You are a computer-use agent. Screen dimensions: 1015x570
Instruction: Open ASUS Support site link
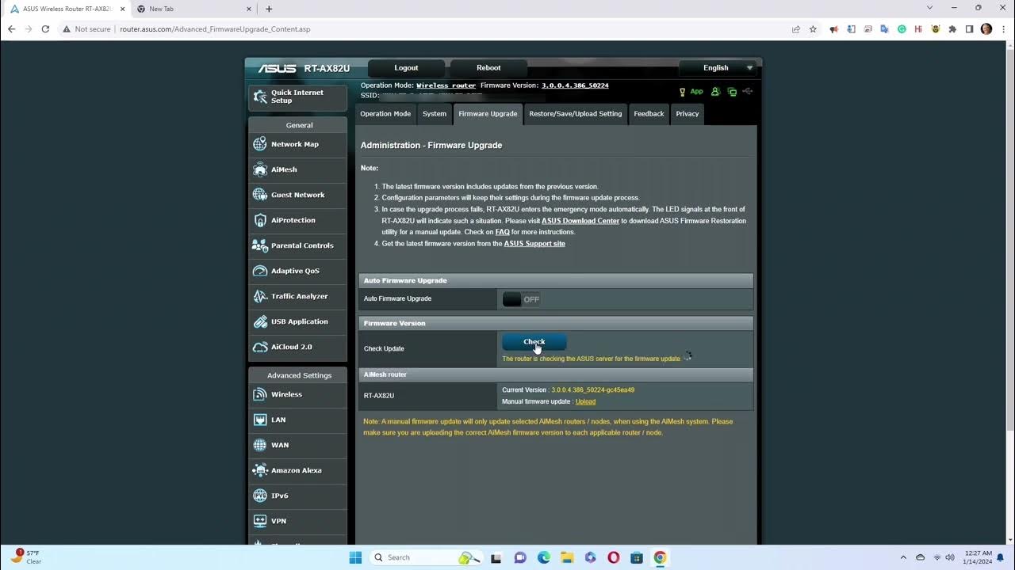pos(534,244)
